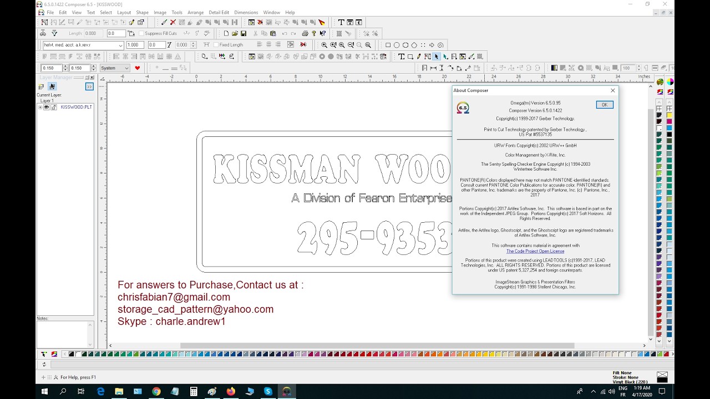The height and width of the screenshot is (399, 710).
Task: Click the align text left icon
Action: tap(260, 45)
